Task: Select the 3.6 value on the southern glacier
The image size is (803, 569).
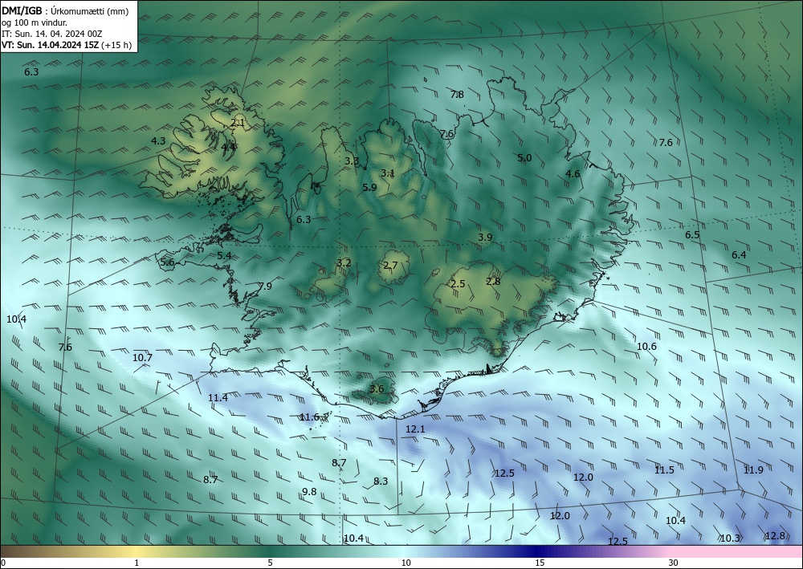Action: coord(377,389)
